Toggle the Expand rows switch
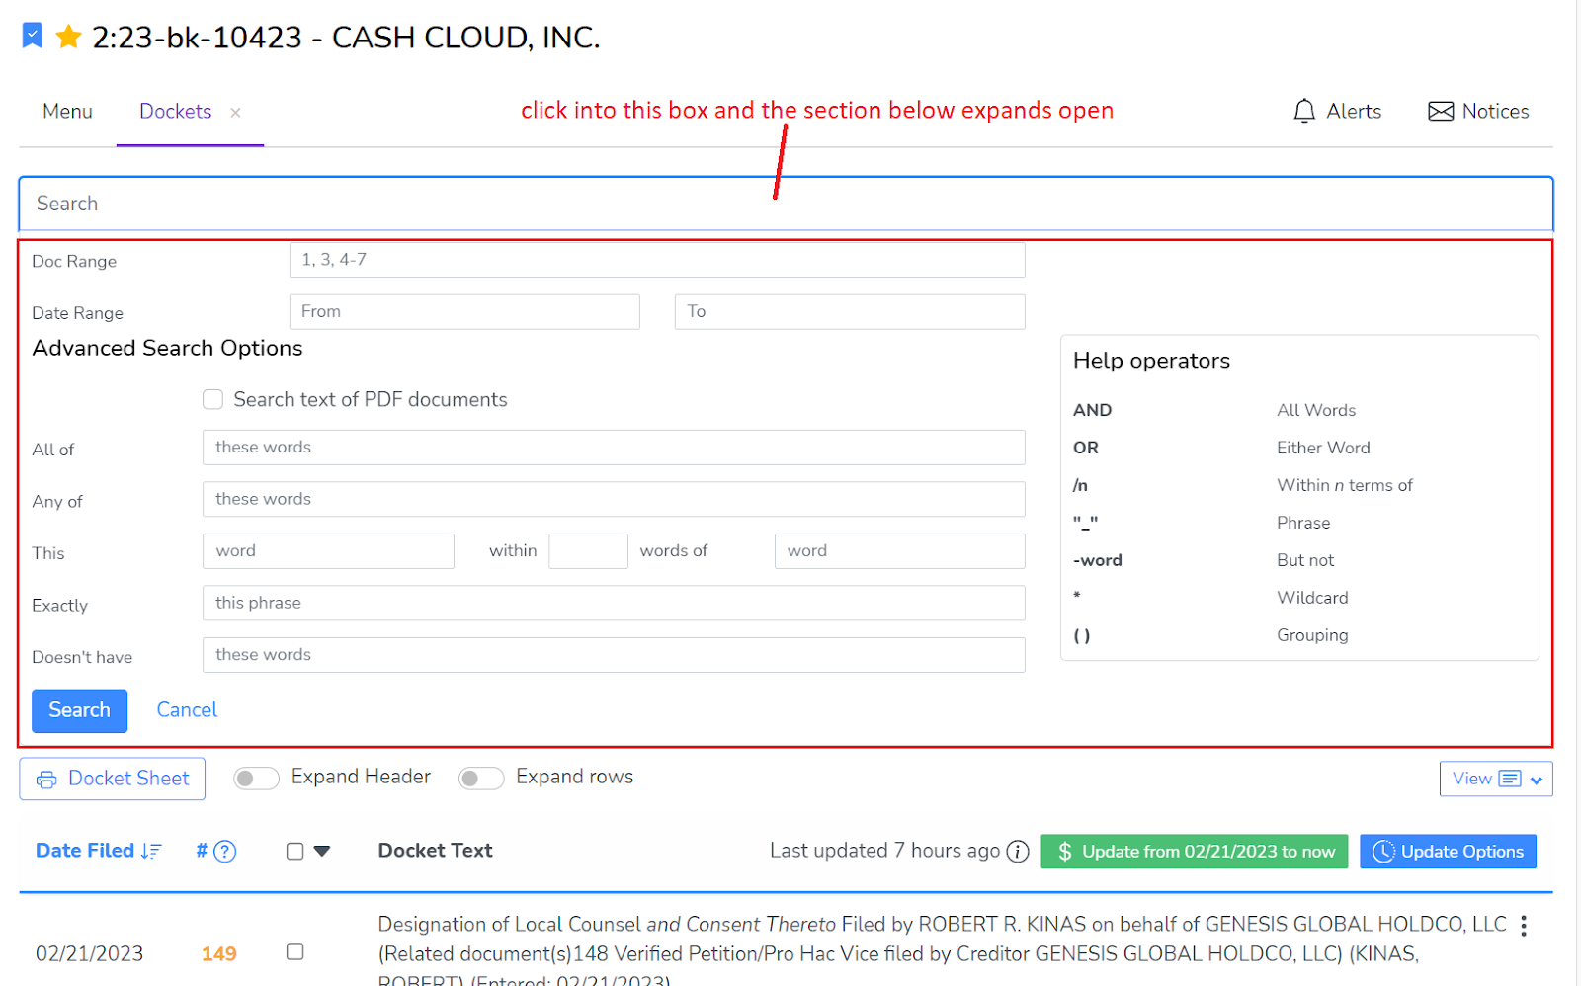The image size is (1581, 986). (x=481, y=779)
